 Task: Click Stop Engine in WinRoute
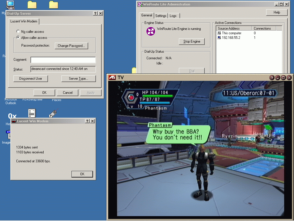tap(192, 41)
